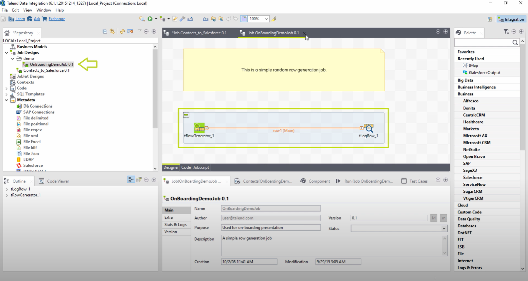Click the green Run job toolbar icon
Screen dimensions: 528x281
(150, 19)
